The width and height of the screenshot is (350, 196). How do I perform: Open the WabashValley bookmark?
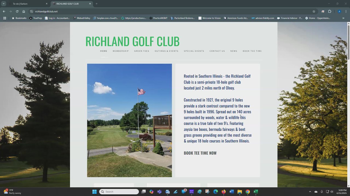(81, 18)
